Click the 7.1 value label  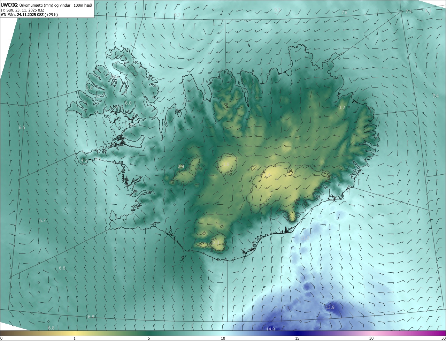(409, 12)
